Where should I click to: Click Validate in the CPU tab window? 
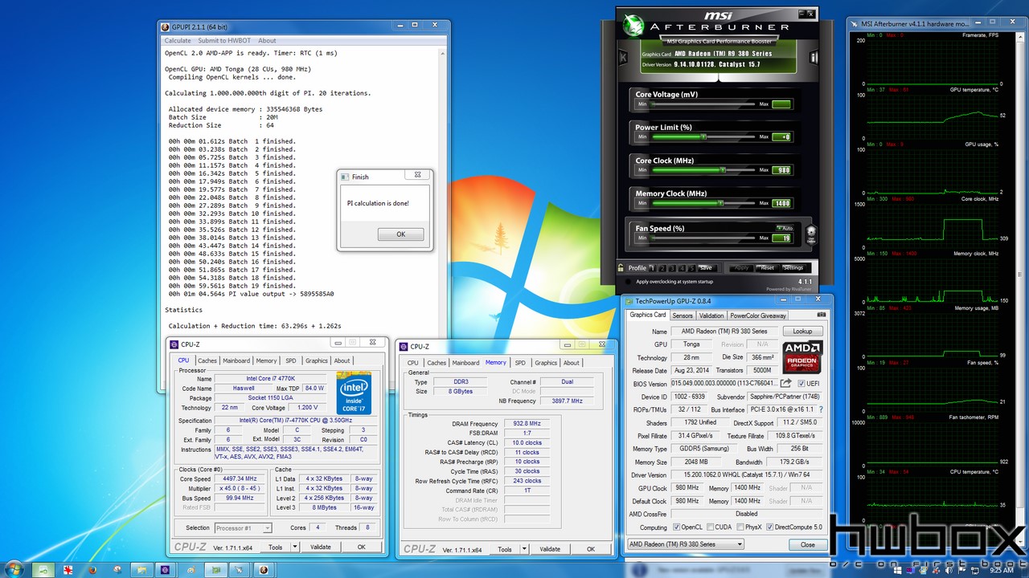click(x=321, y=547)
